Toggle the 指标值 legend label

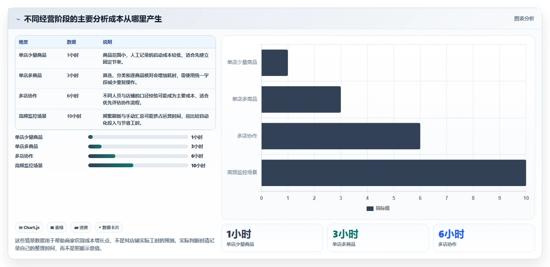(x=383, y=208)
